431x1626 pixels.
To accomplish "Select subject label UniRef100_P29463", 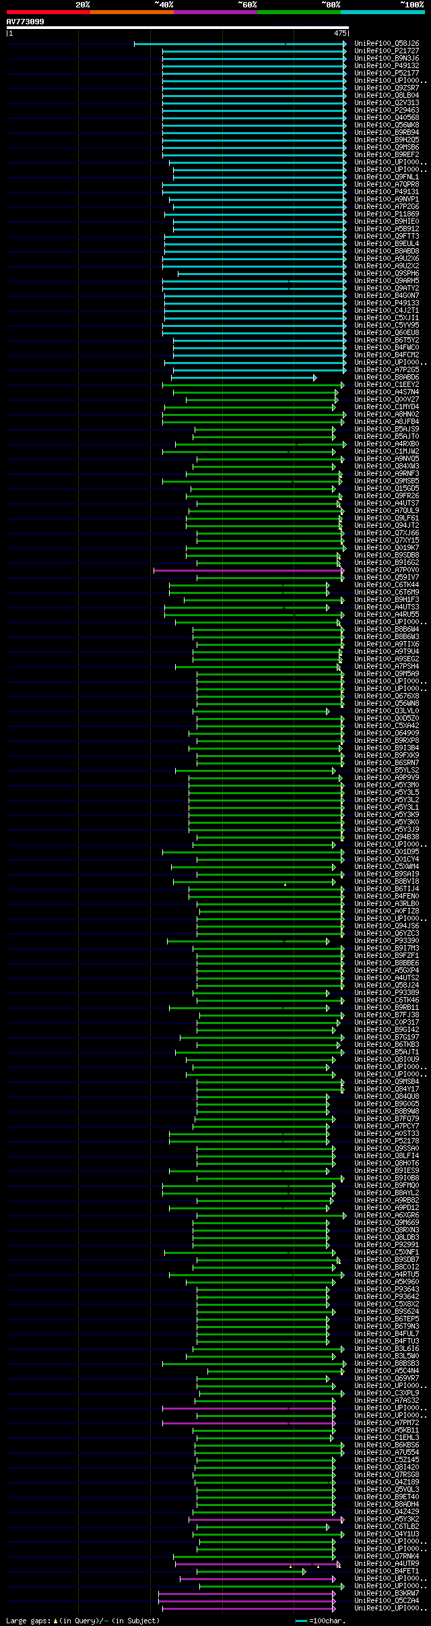I will 387,111.
